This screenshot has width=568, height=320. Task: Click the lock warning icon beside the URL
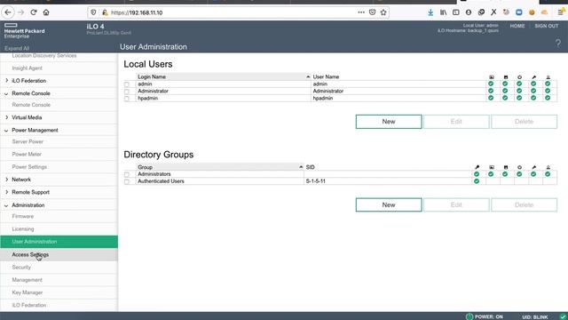tap(105, 12)
